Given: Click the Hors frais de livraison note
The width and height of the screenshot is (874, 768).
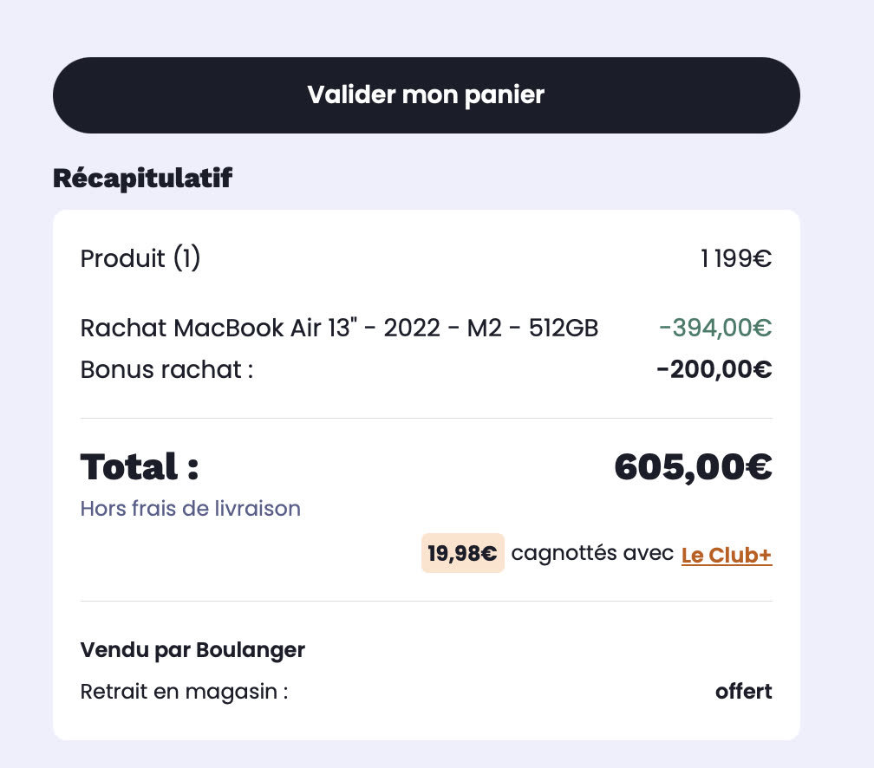Looking at the screenshot, I should (190, 508).
